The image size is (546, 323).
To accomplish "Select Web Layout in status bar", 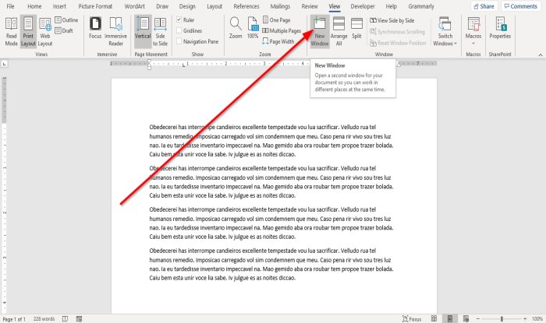I will pyautogui.click(x=466, y=318).
